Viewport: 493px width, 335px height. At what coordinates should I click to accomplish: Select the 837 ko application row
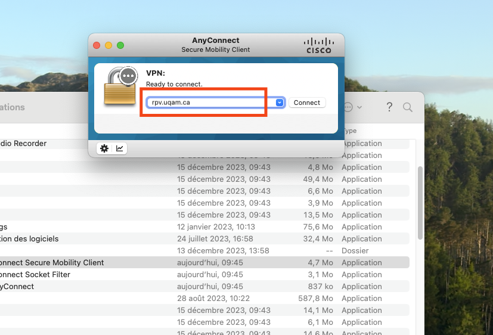(x=204, y=286)
